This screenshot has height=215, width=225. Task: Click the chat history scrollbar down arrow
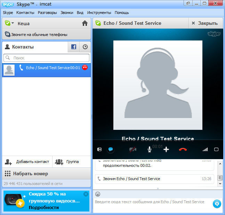220,184
